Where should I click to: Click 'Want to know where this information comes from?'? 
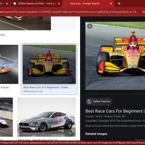click(114, 126)
